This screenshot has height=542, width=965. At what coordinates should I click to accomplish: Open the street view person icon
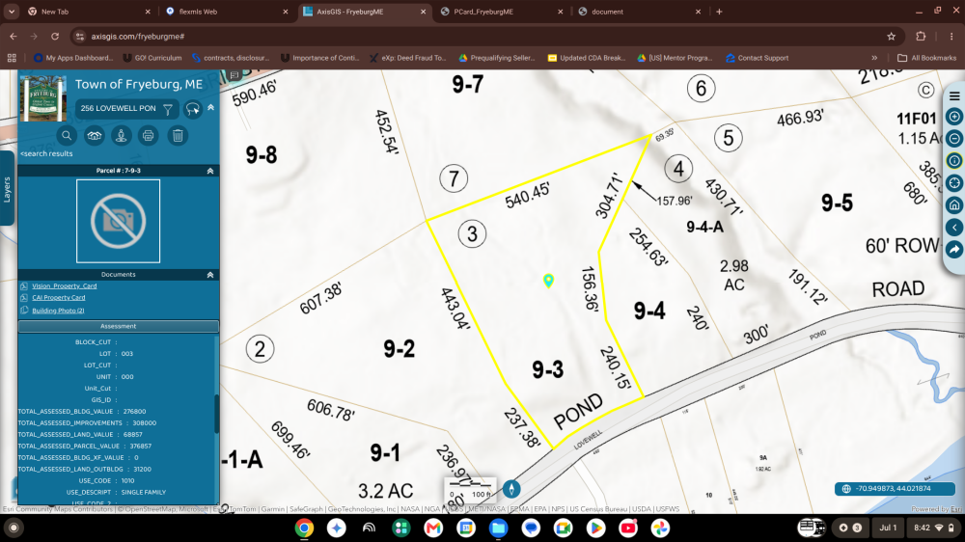(122, 135)
